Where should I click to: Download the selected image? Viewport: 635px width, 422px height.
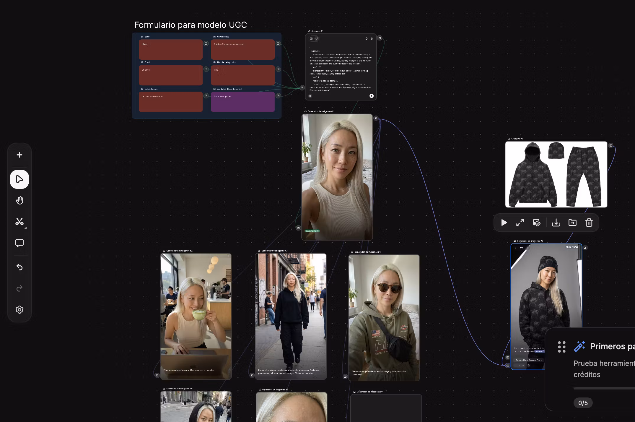(x=556, y=223)
